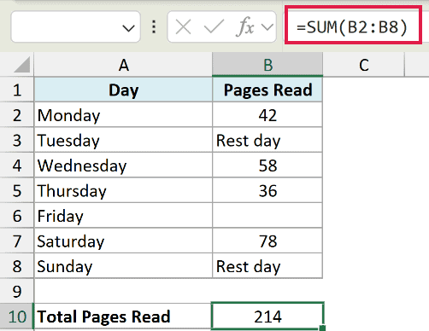Select row 8 header
Image resolution: width=429 pixels, height=331 pixels.
point(17,266)
